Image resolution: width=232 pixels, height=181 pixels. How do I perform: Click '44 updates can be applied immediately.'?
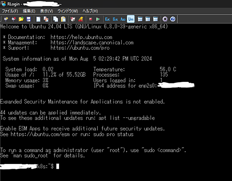(x=50, y=113)
